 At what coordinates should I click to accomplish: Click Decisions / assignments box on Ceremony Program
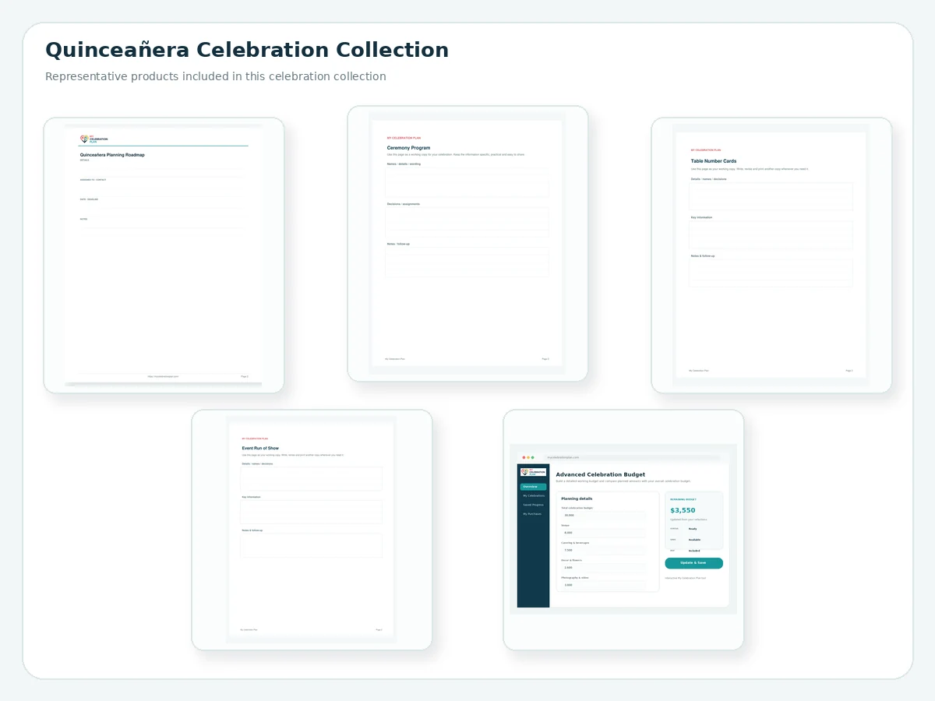coord(467,223)
